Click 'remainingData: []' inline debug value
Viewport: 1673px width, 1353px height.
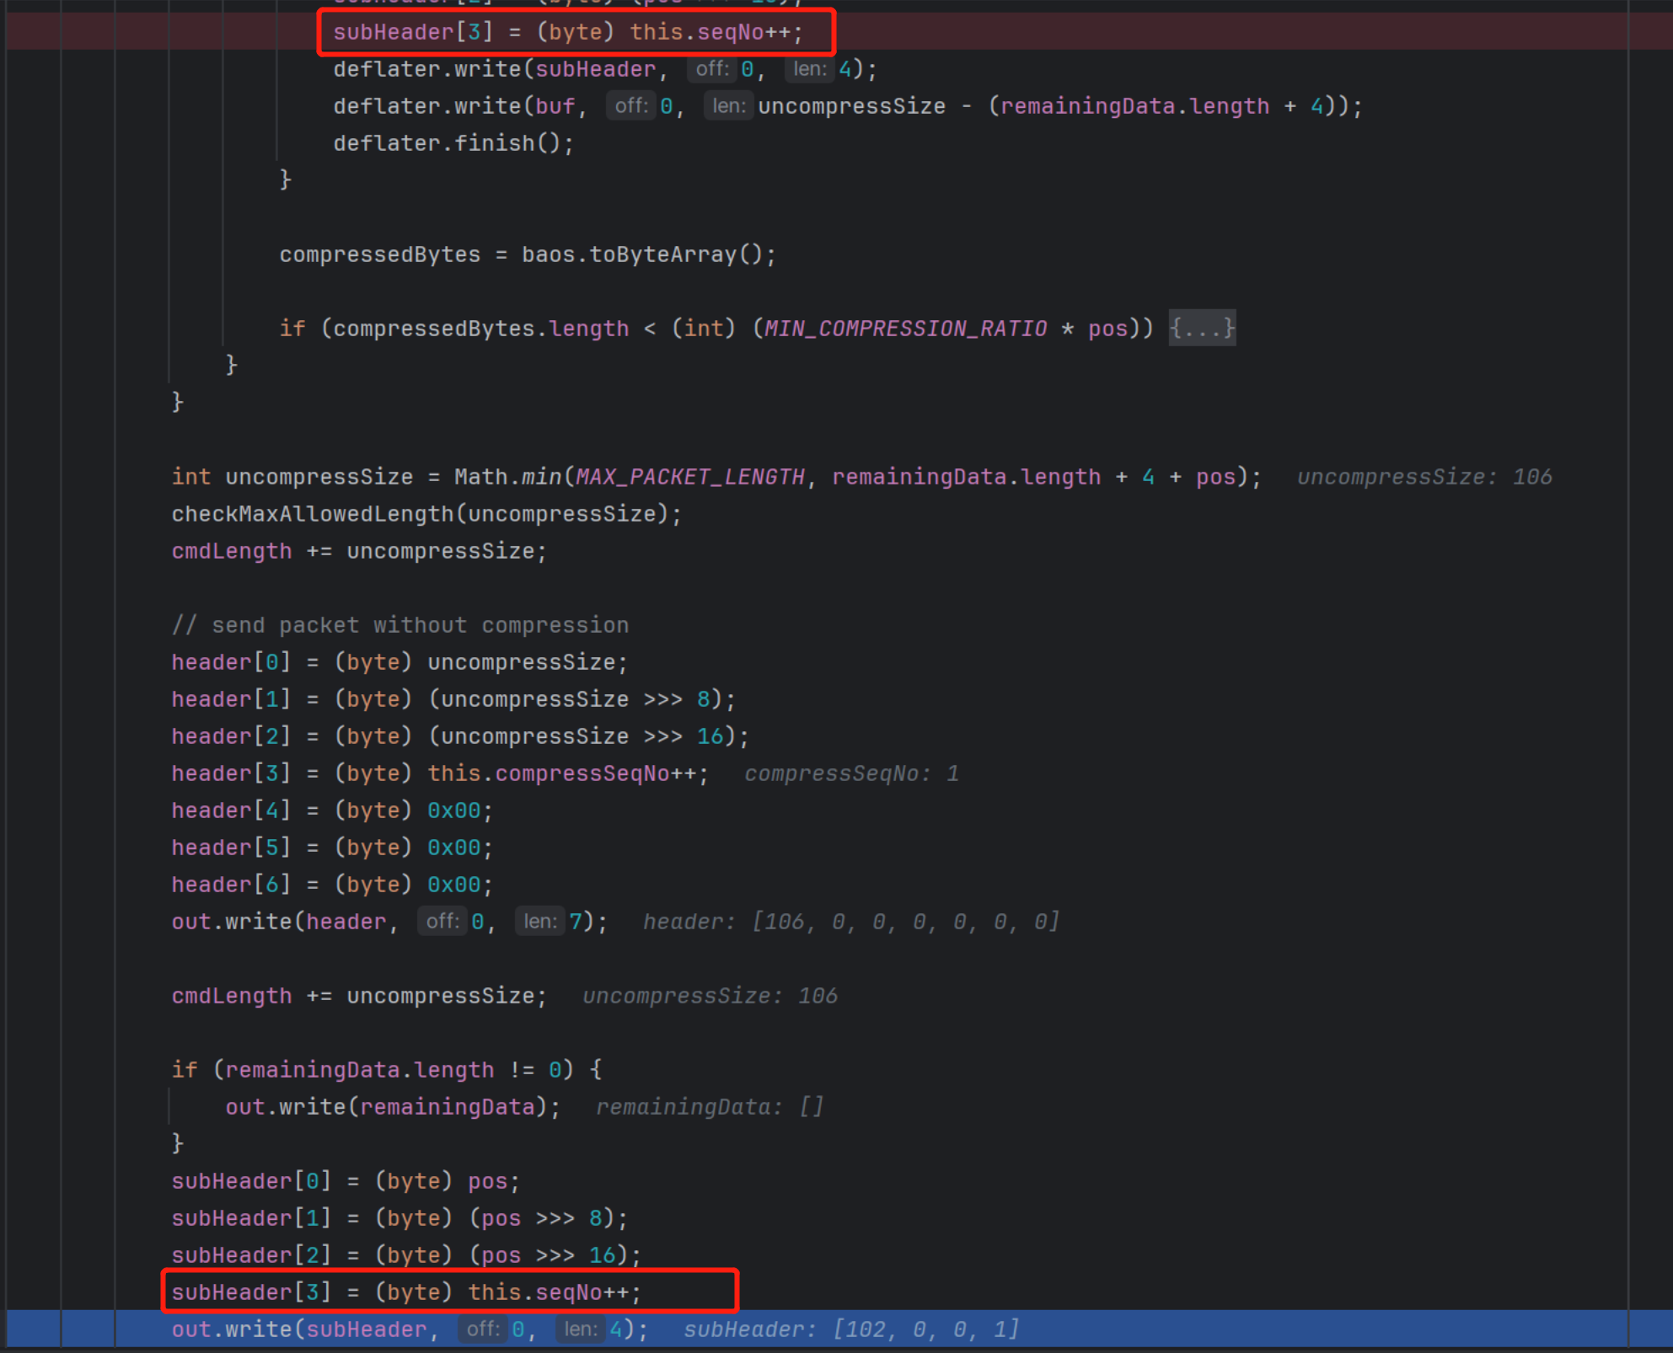[710, 1107]
